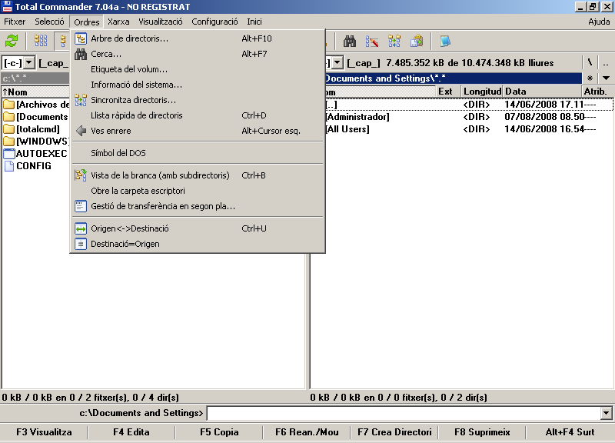Click in the command line input field
615x443 pixels.
[404, 413]
